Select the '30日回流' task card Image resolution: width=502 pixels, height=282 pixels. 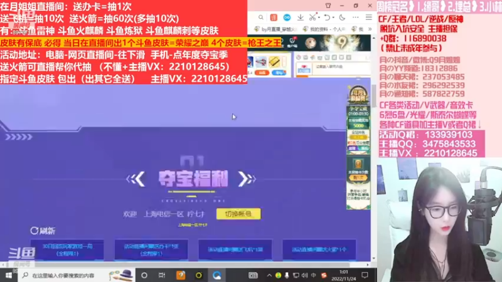click(67, 249)
